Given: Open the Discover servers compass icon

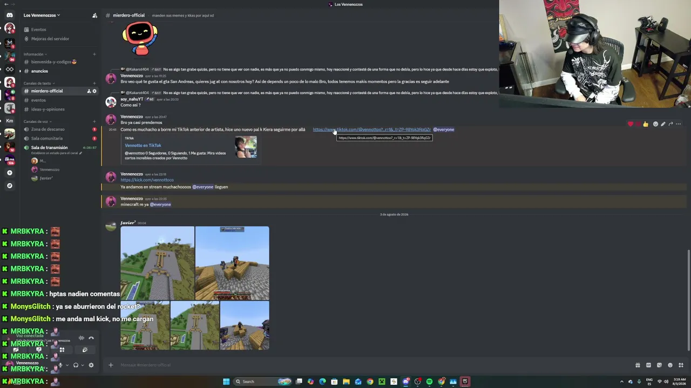Looking at the screenshot, I should click(x=9, y=186).
